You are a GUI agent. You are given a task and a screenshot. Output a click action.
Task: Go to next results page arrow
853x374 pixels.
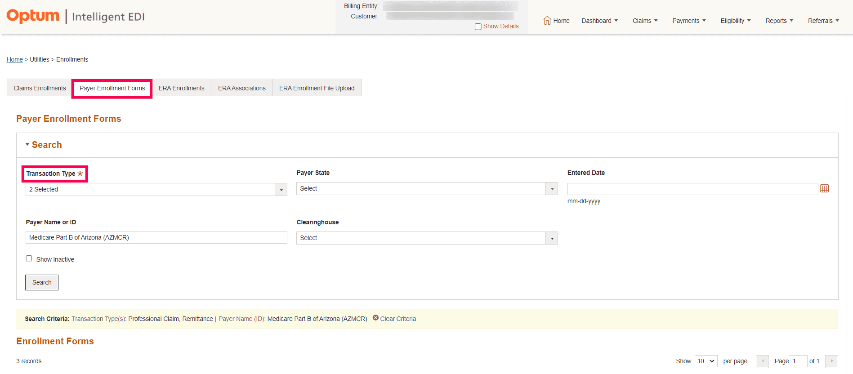(x=831, y=361)
